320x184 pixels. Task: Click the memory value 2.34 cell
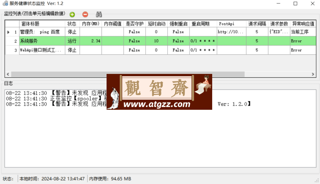point(91,41)
